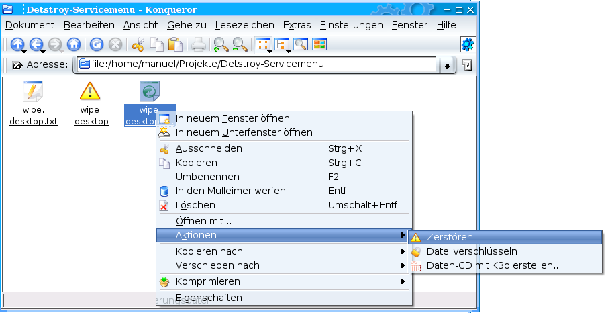The image size is (608, 313).
Task: Open the up-button history dropdown arrow
Action: tap(24, 51)
